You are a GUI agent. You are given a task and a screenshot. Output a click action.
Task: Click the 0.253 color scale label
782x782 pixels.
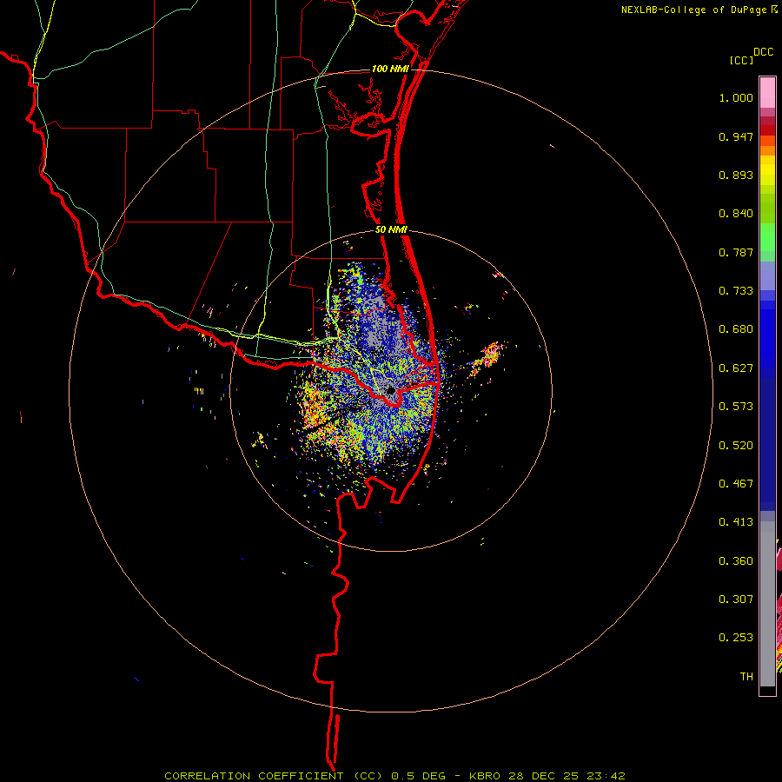736,638
